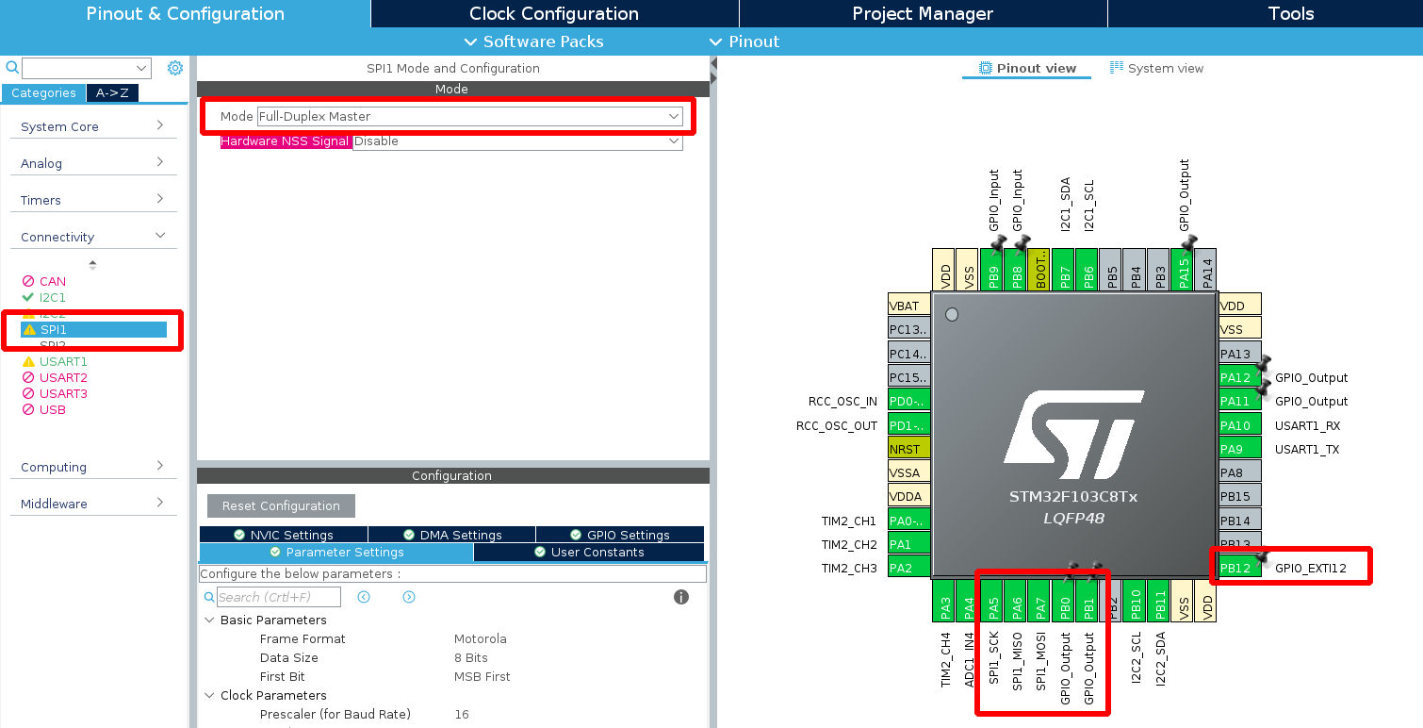Select pin PA6 on the chip
This screenshot has height=728, width=1423.
[x=1017, y=600]
